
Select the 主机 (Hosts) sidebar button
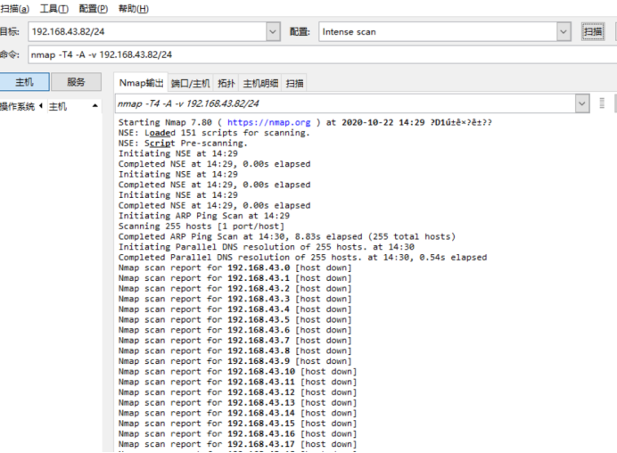[24, 82]
